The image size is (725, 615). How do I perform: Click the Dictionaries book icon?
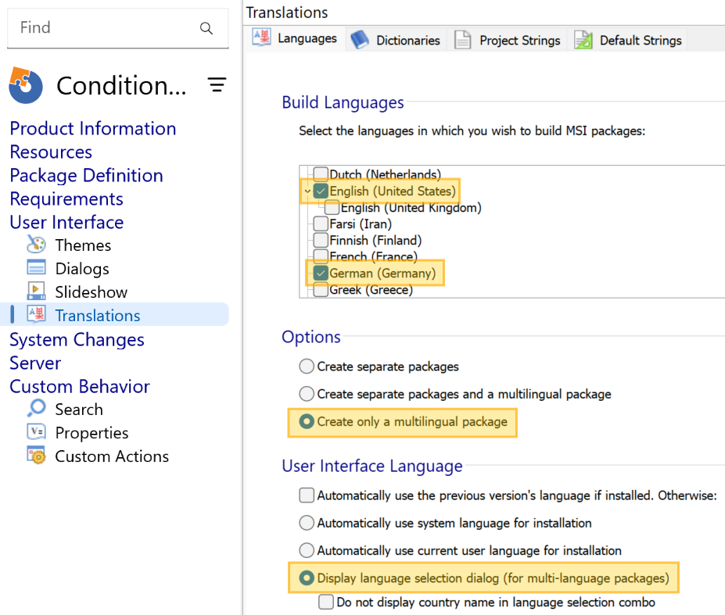[359, 40]
